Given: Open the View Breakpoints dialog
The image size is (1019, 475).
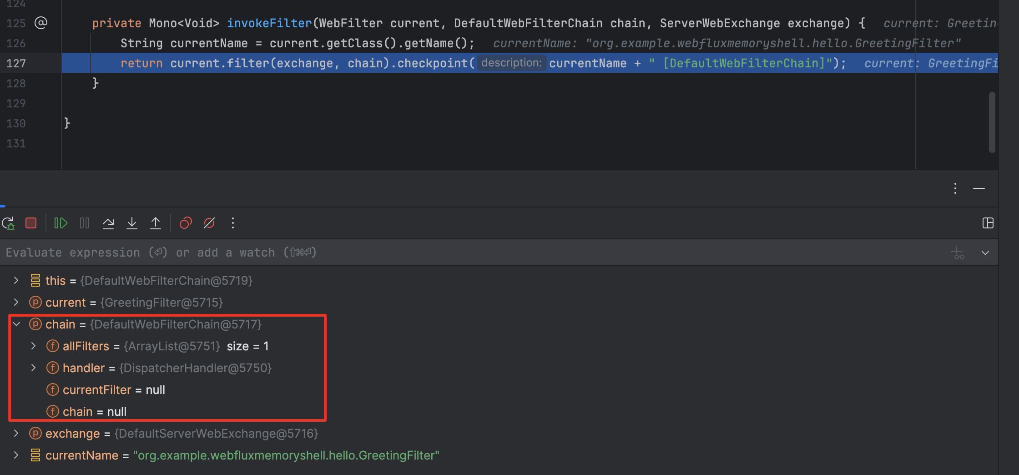Looking at the screenshot, I should point(186,223).
